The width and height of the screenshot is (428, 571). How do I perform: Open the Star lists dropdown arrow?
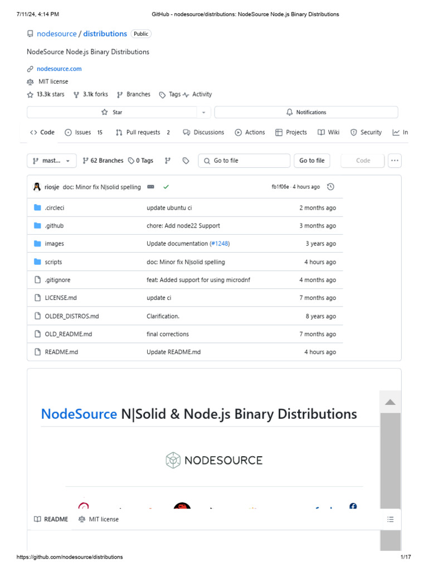tap(203, 112)
